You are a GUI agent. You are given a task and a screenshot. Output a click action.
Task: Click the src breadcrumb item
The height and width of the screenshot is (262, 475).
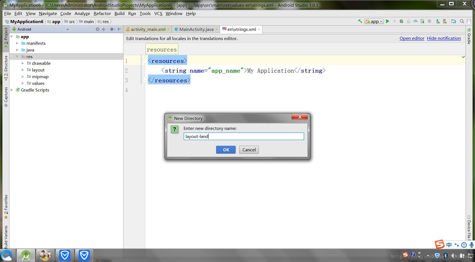pyautogui.click(x=70, y=21)
